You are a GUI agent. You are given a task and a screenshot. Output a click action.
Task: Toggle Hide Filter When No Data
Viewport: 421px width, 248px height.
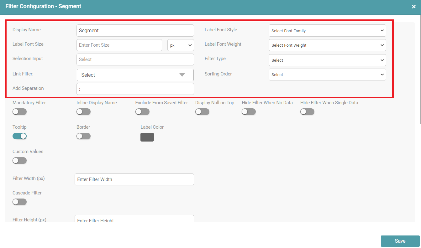[x=249, y=112]
